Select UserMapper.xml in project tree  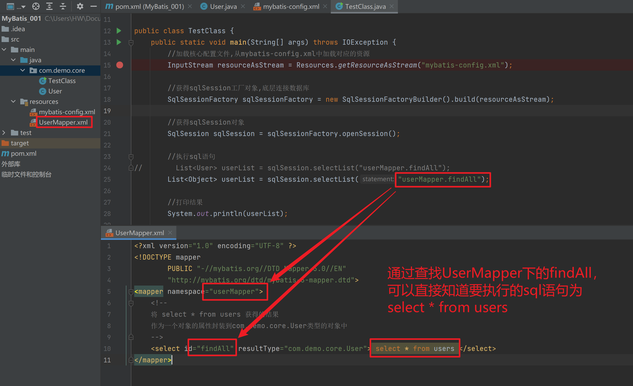[x=63, y=123]
